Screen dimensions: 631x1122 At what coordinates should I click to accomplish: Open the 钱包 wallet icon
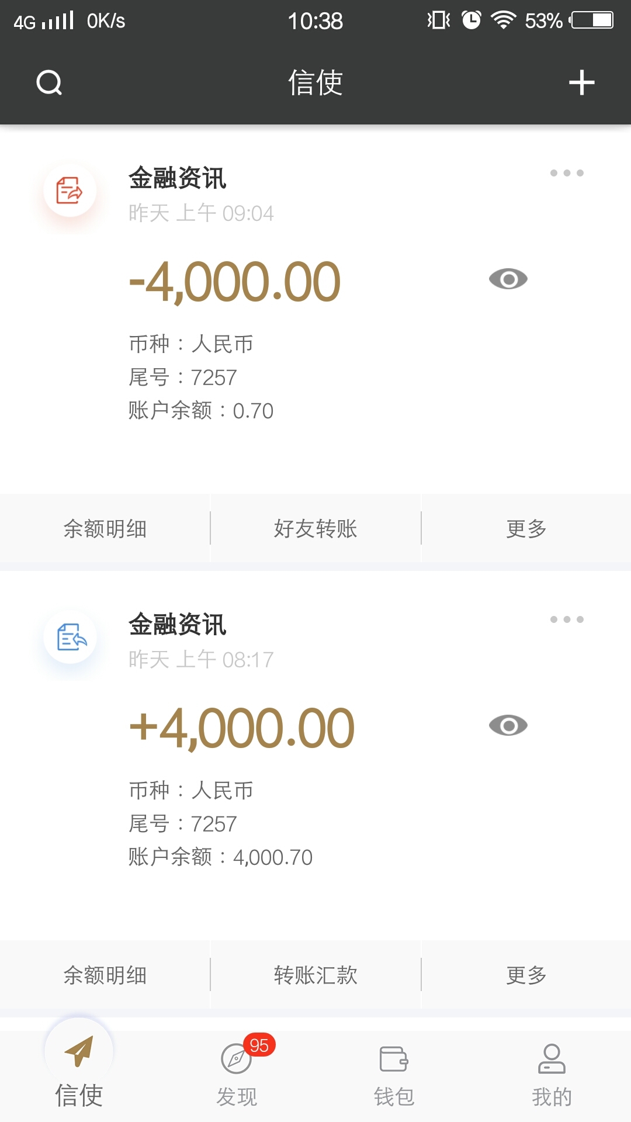pyautogui.click(x=394, y=1058)
